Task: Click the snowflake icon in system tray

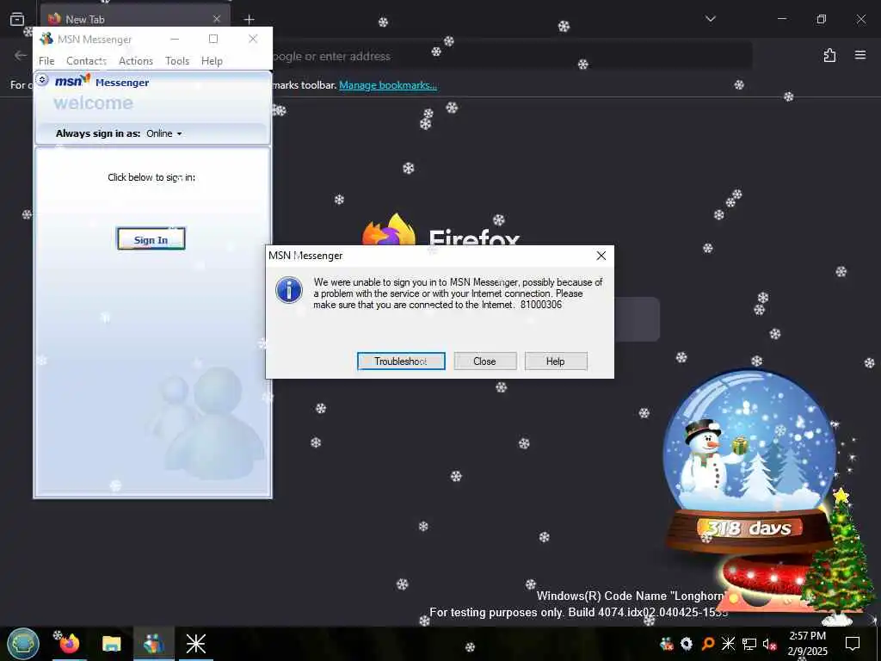Action: pos(728,644)
